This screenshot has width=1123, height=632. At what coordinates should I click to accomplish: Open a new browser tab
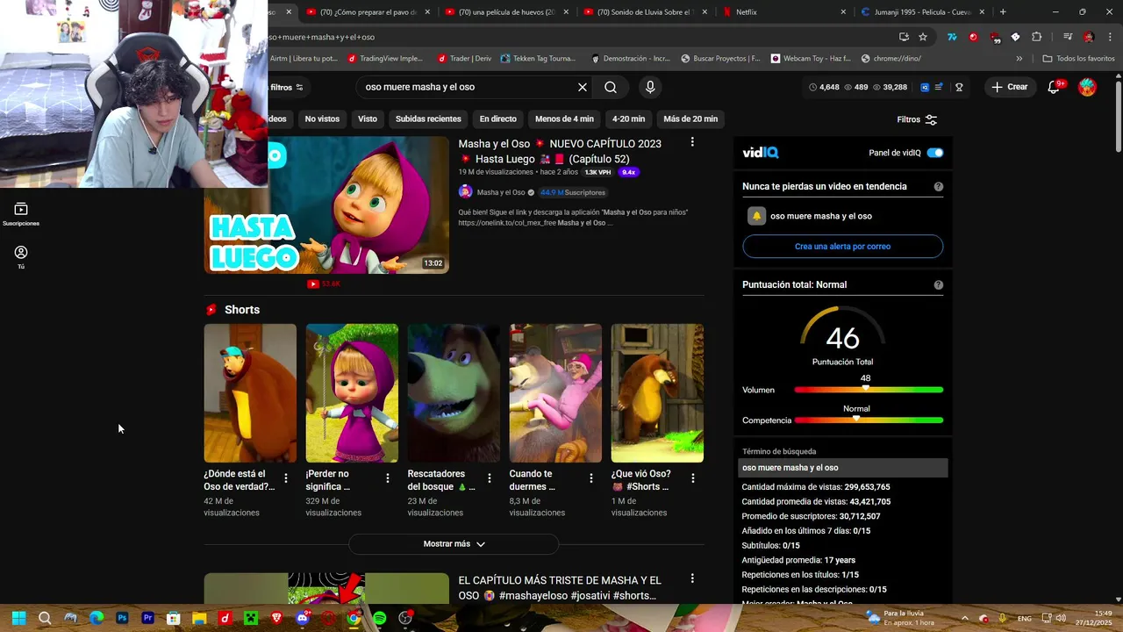click(1003, 12)
